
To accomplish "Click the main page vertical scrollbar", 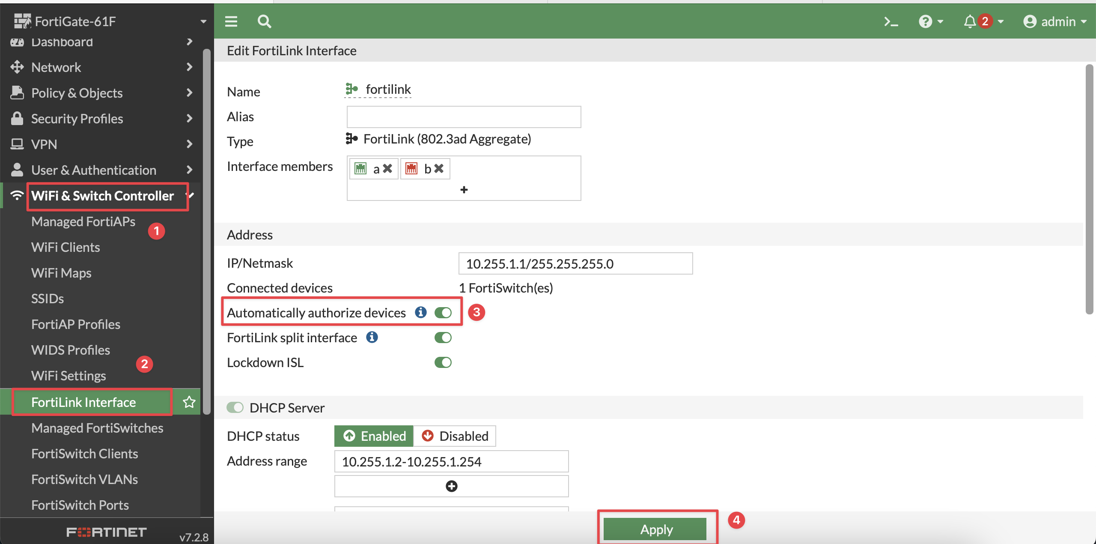I will [1090, 188].
